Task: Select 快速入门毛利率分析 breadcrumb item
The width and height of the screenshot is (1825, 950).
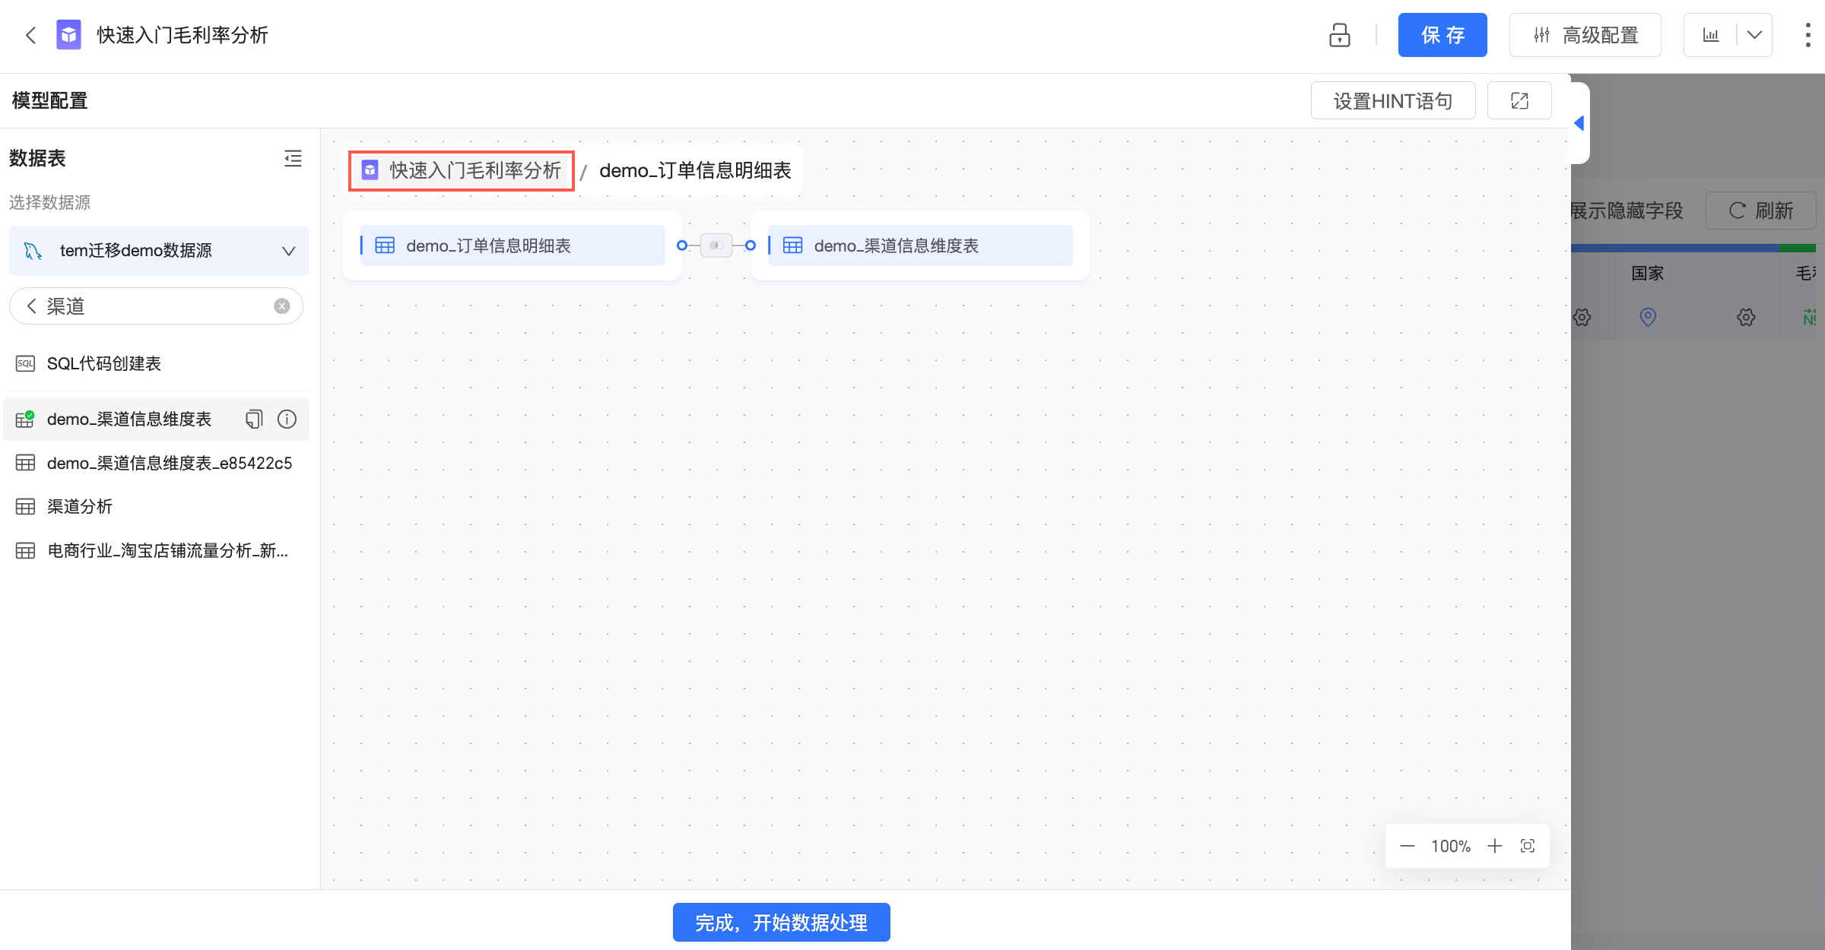Action: click(462, 170)
